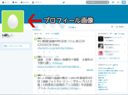Switch to the ツイート tab
The height and width of the screenshot is (95, 128).
[x=38, y=34]
